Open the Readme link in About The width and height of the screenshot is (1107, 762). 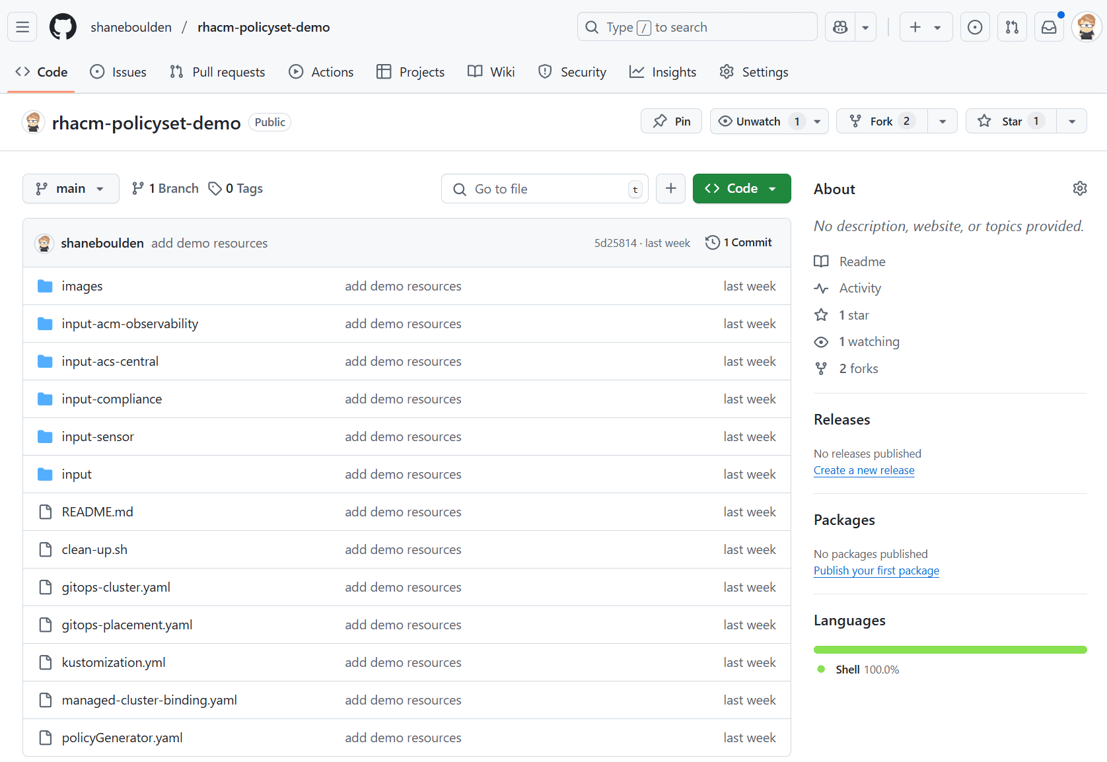click(850, 261)
